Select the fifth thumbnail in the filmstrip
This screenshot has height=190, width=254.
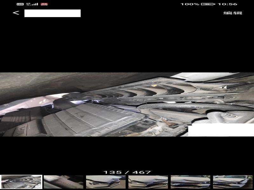click(190, 182)
